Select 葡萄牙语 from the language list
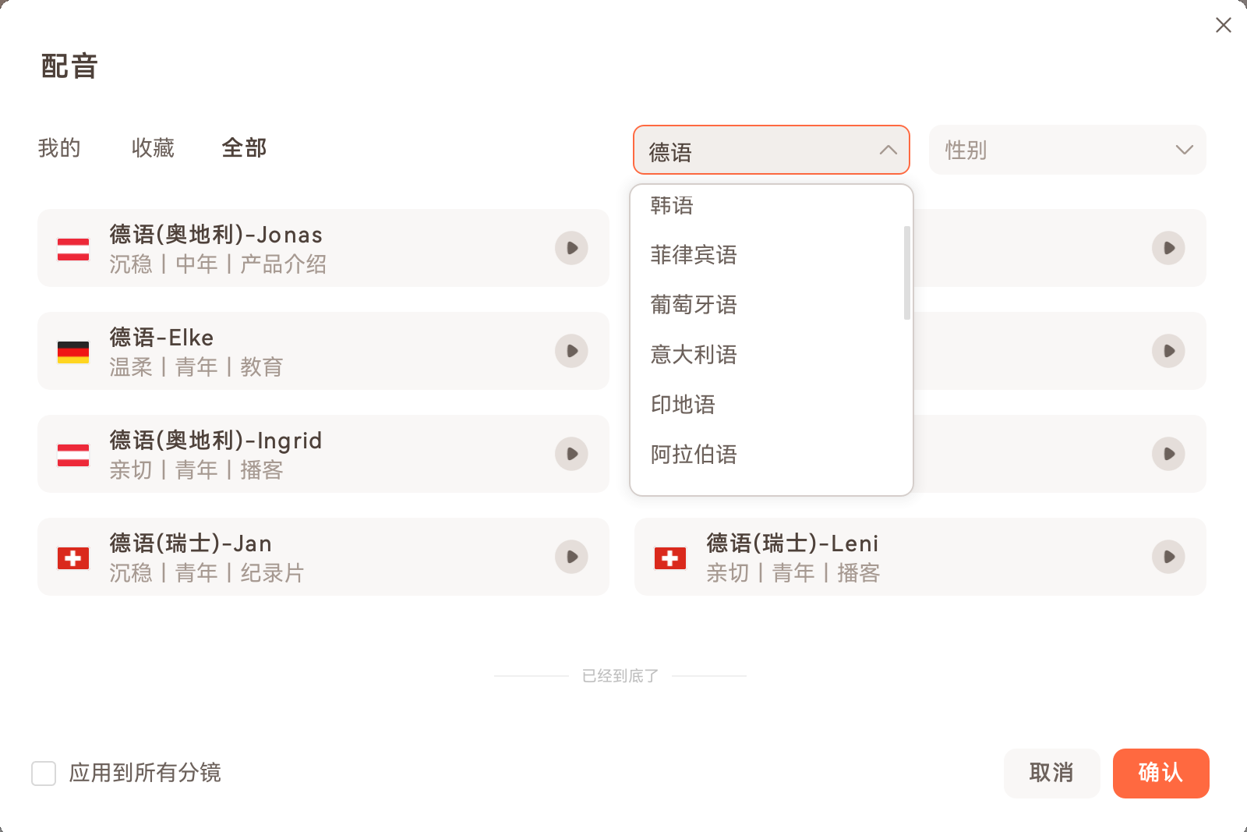 (694, 305)
